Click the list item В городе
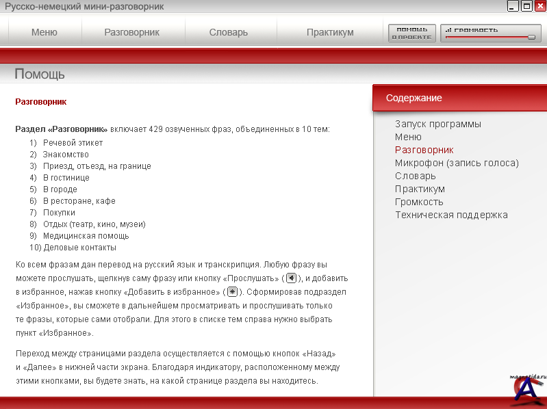The image size is (547, 409). point(60,189)
